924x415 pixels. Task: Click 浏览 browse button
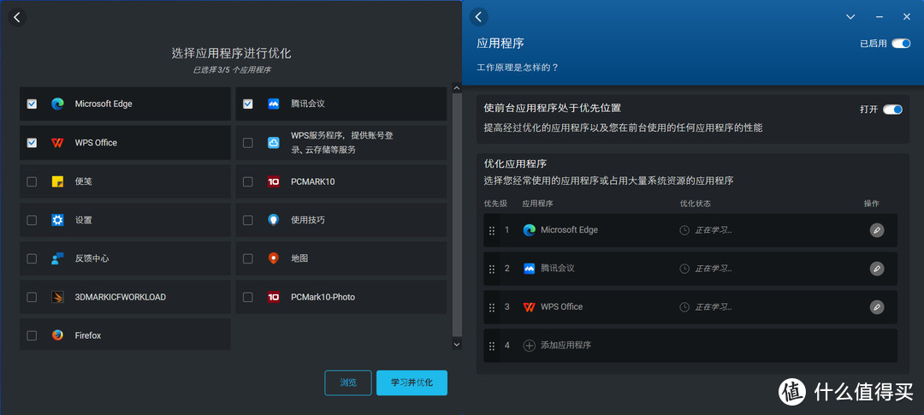click(348, 382)
